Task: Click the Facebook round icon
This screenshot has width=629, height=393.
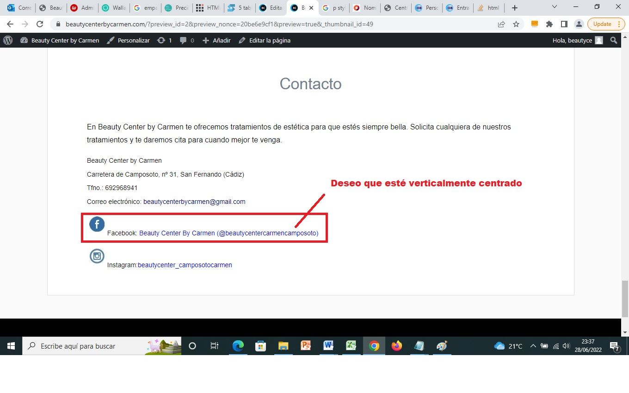Action: click(x=97, y=224)
